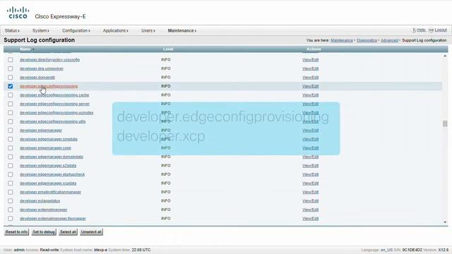This screenshot has width=452, height=254.
Task: Sort table by Name column header
Action: [x=27, y=49]
